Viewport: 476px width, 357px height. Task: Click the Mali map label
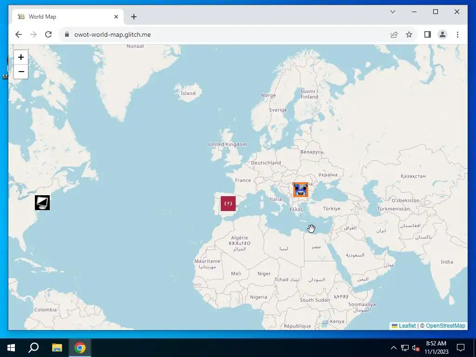(x=236, y=273)
